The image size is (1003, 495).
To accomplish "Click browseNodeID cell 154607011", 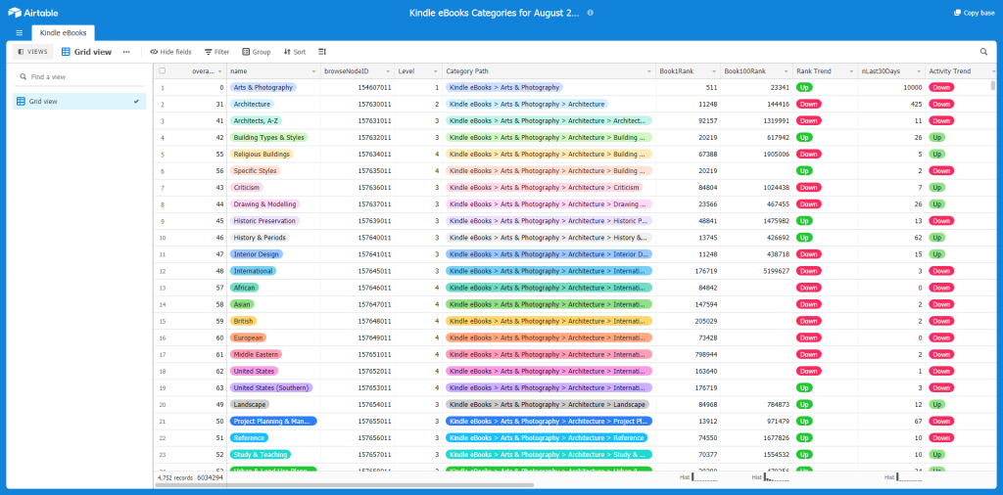I will 358,87.
